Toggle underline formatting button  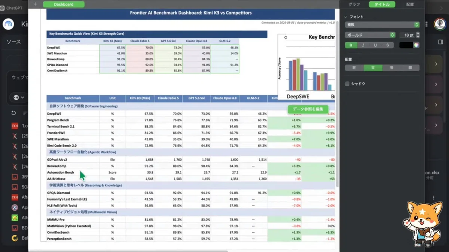pos(375,45)
